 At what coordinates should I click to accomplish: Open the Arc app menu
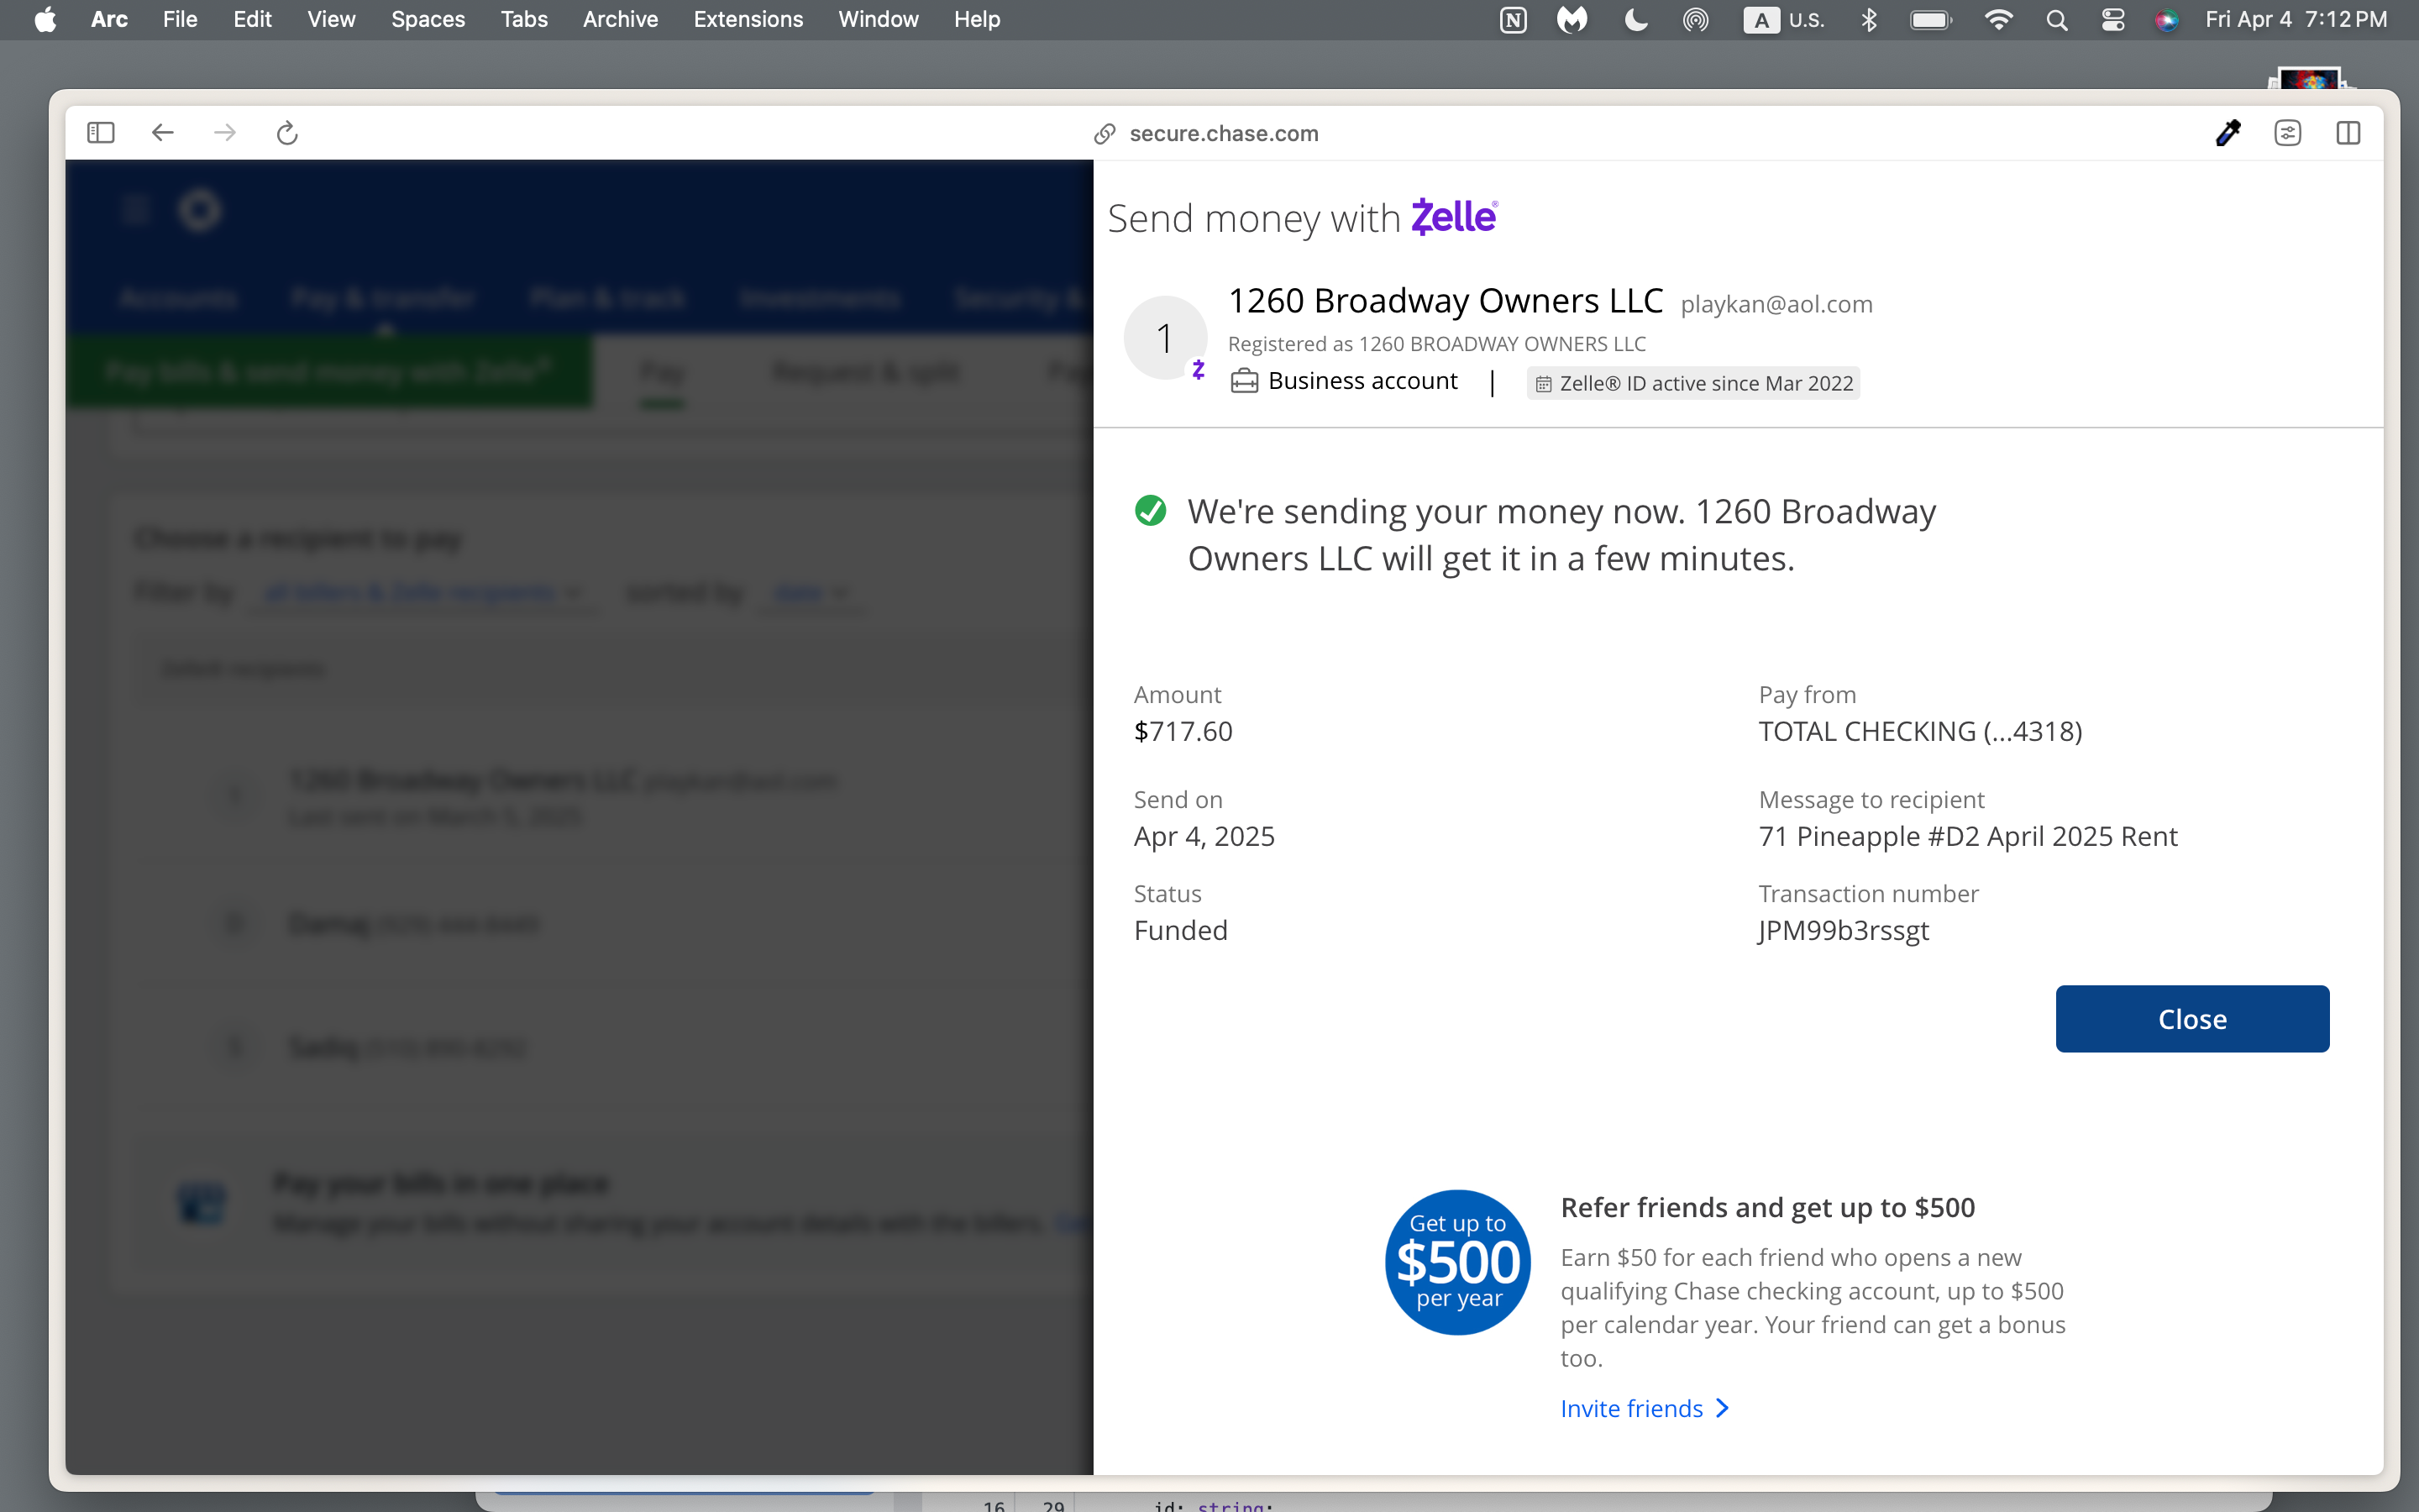coord(109,20)
